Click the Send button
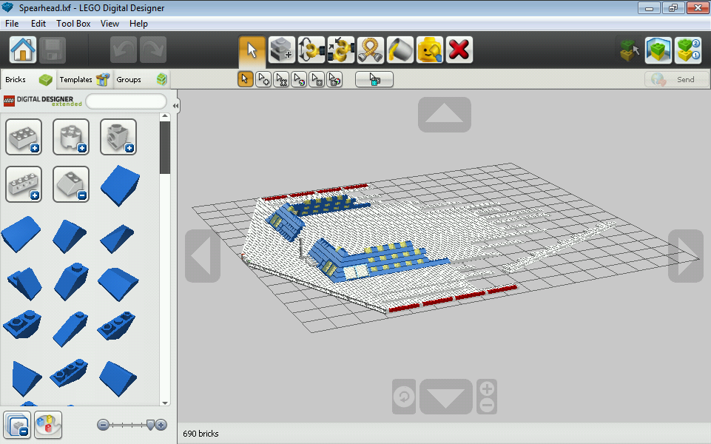 676,79
